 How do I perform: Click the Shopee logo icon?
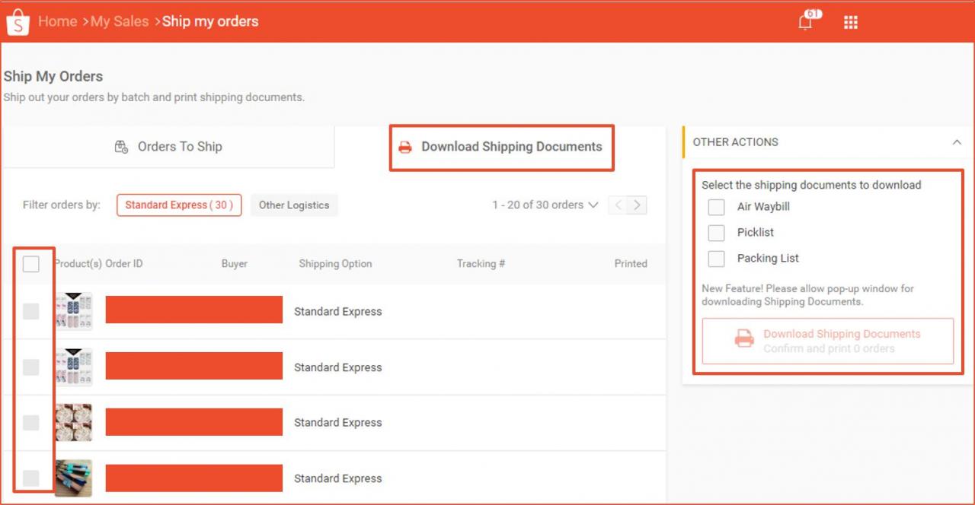click(18, 21)
